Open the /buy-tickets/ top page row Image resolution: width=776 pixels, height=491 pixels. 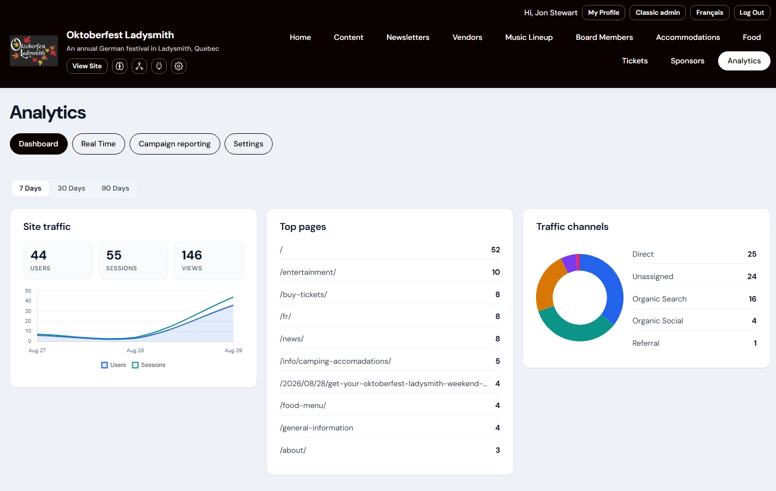pyautogui.click(x=390, y=294)
